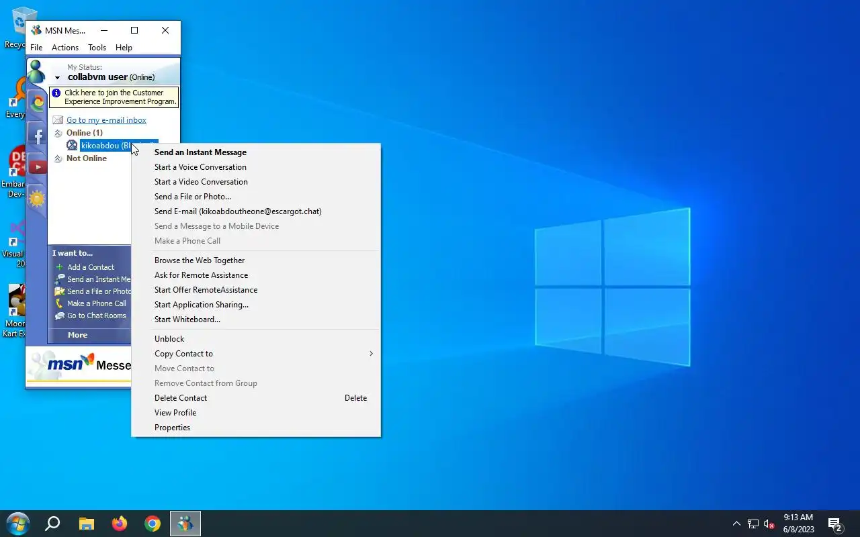Click the blocked contact icon for kikoabdou
Viewport: 860px width, 537px height.
(x=72, y=146)
